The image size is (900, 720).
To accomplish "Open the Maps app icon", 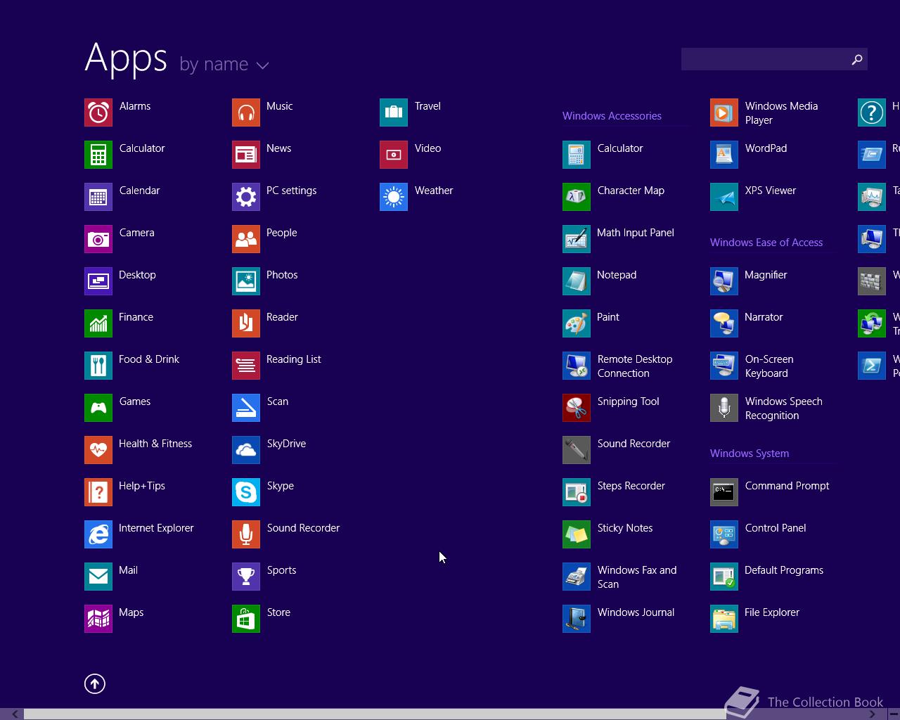I will click(98, 619).
